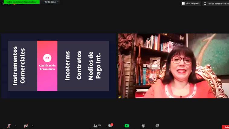Click the handle between slide and video
This screenshot has height=129, width=229.
point(117,66)
